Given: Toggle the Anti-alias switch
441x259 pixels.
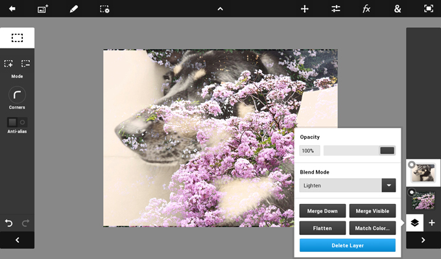Looking at the screenshot, I should click(x=17, y=122).
